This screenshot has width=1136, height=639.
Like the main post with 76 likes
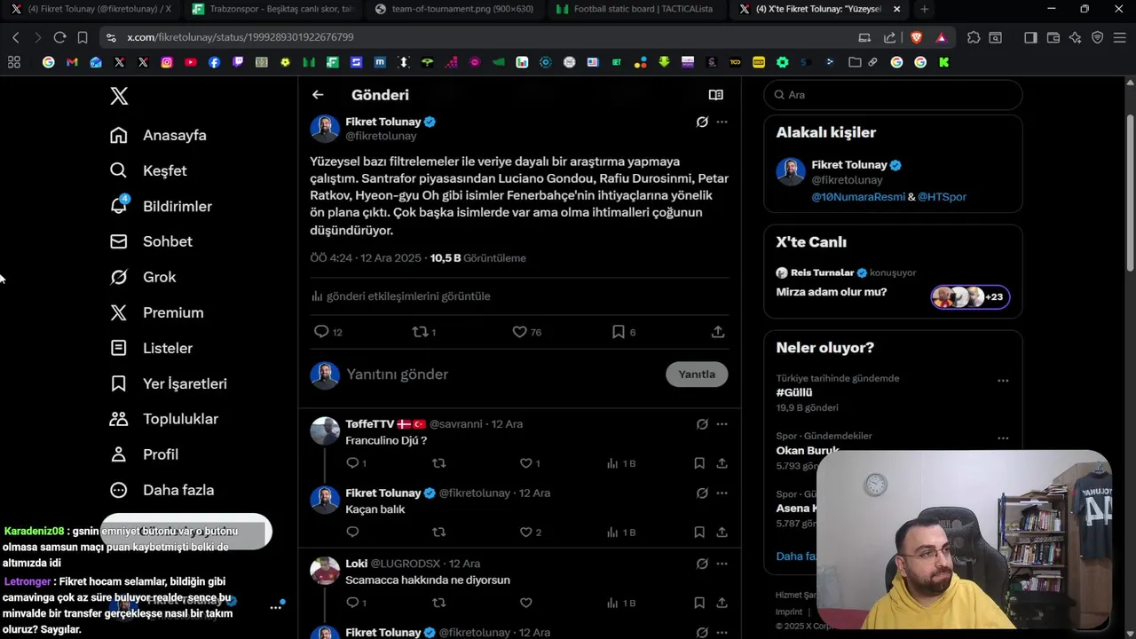tap(520, 332)
